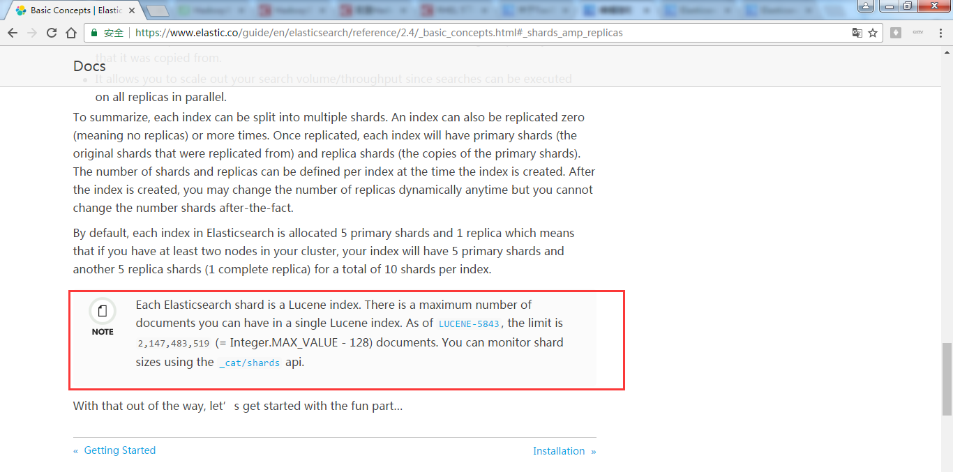Open the Chrome user profile button
Viewport: 953px width, 472px height.
tap(866, 6)
